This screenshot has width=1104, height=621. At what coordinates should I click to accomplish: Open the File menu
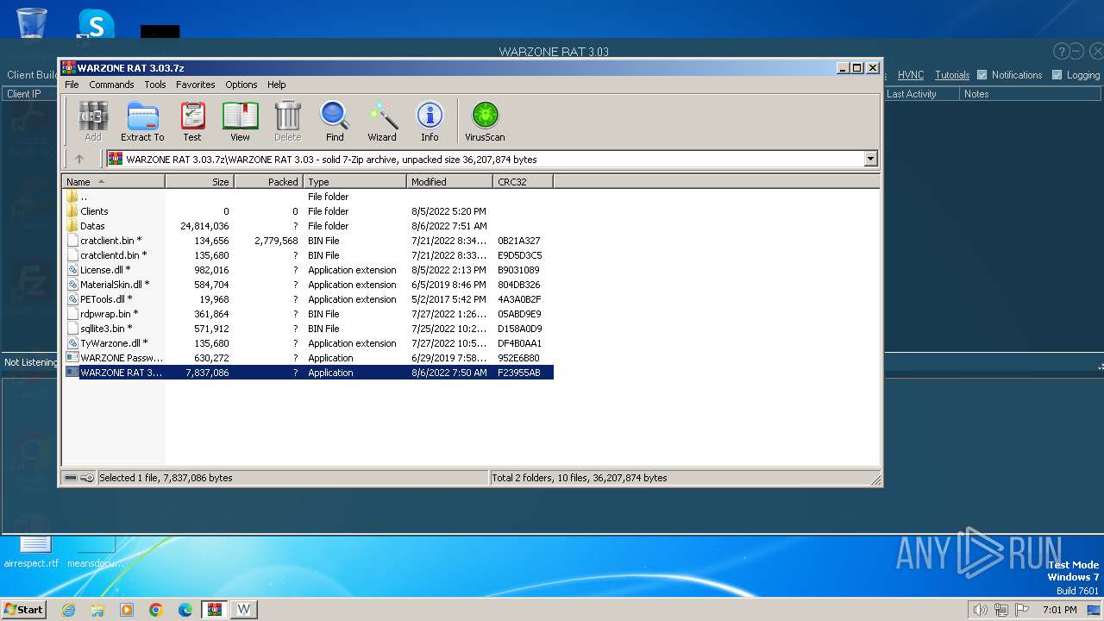pos(72,85)
